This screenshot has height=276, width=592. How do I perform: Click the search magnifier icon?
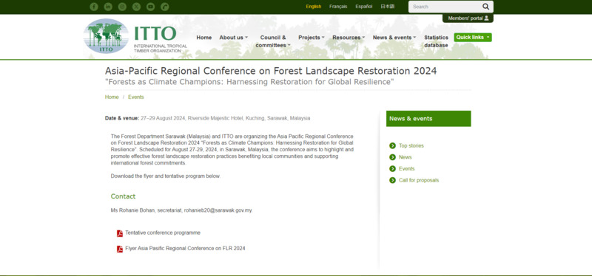[485, 7]
